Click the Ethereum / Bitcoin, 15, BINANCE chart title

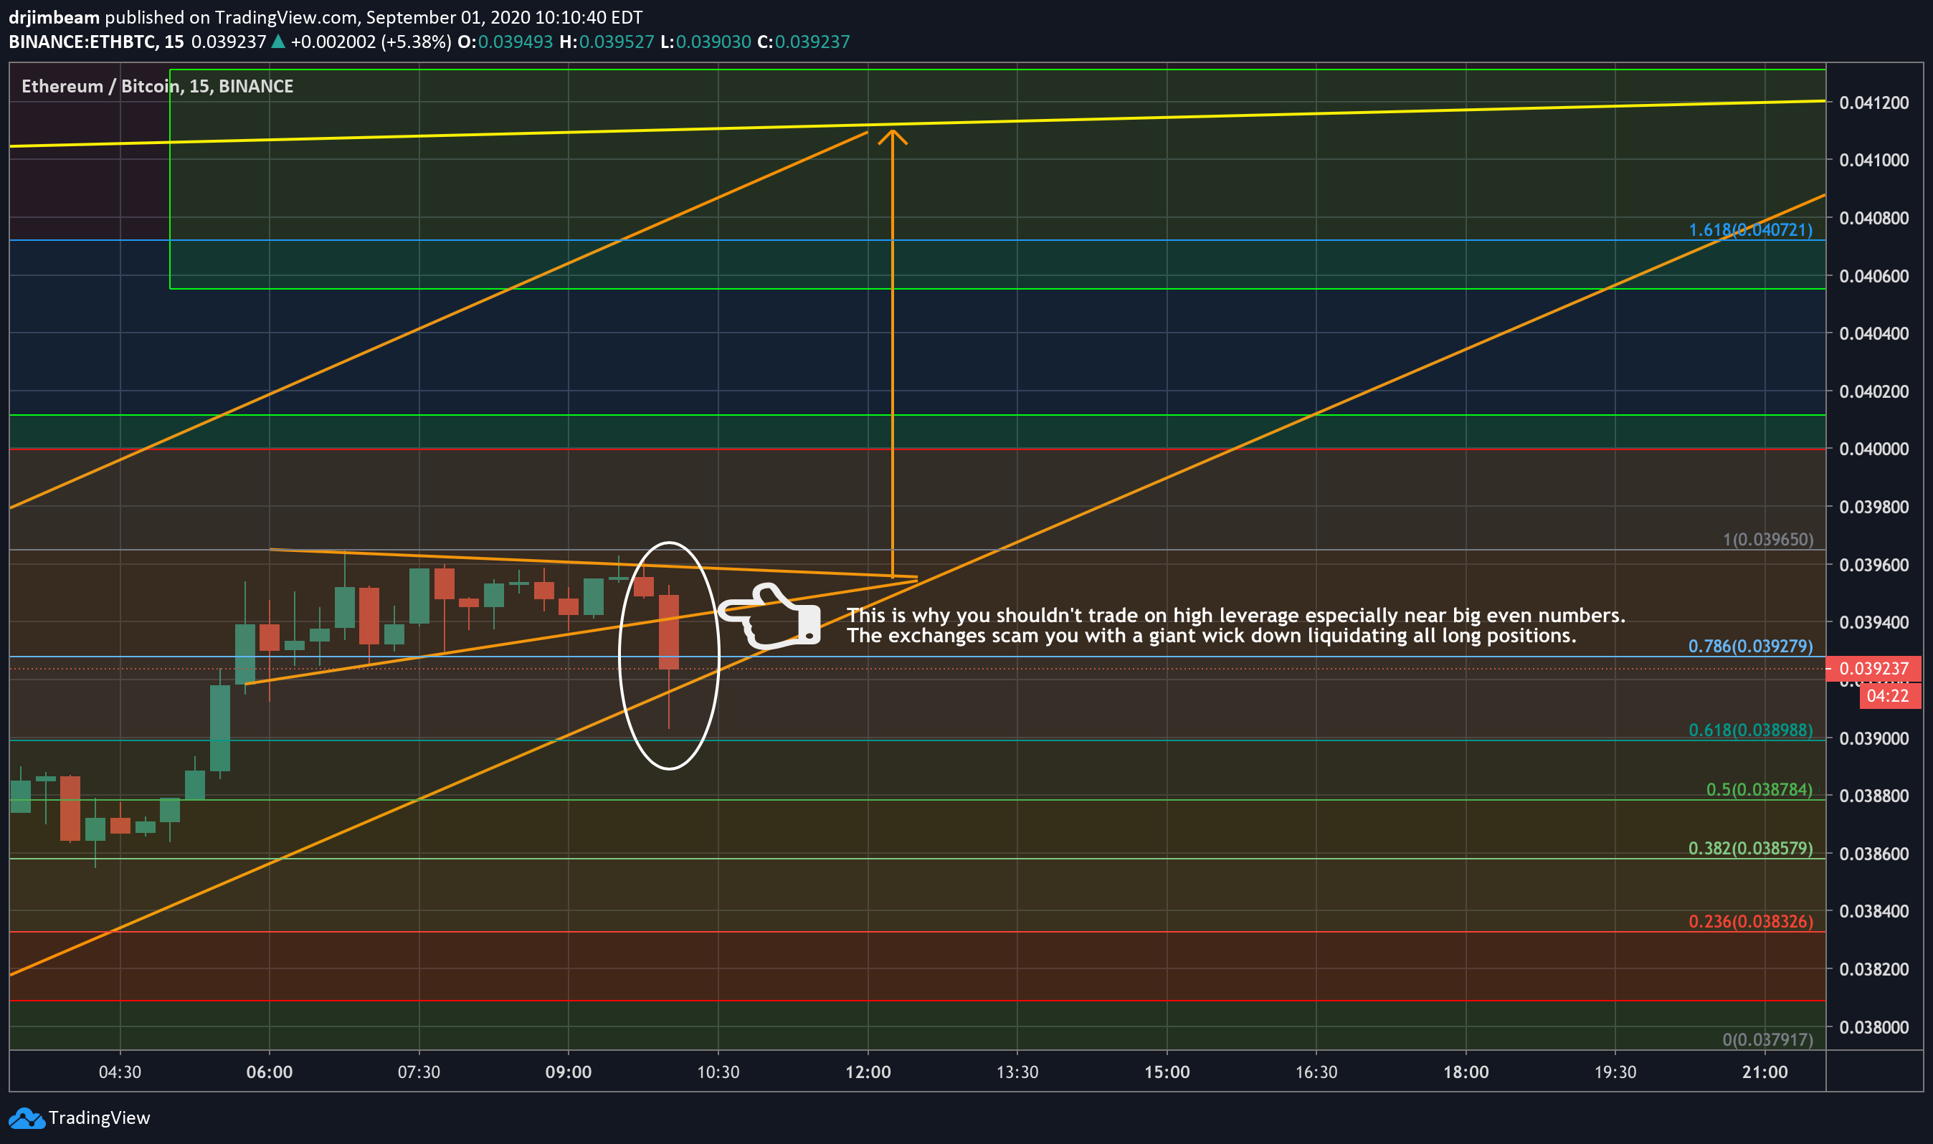157,86
